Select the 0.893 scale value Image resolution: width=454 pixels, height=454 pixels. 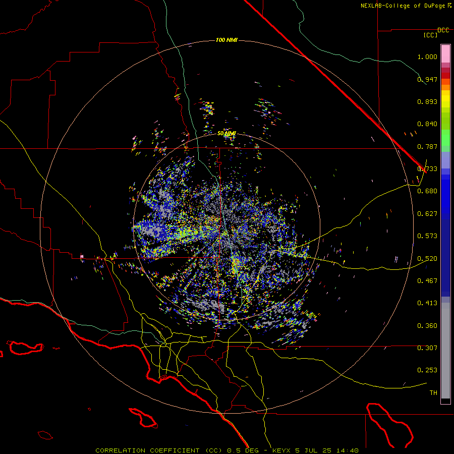pyautogui.click(x=427, y=101)
